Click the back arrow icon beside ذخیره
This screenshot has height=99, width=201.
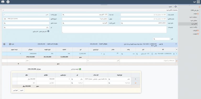(175, 7)
